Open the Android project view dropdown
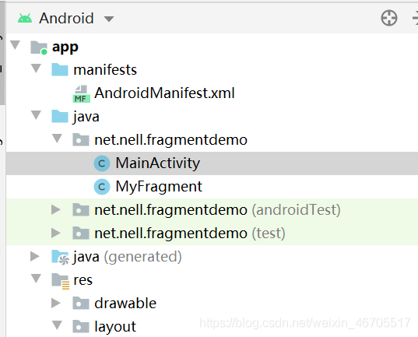 click(x=109, y=19)
